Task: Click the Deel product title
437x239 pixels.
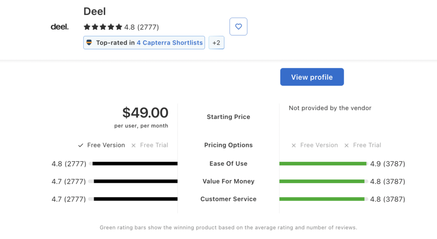Action: point(95,12)
